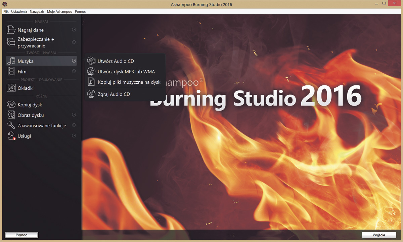The width and height of the screenshot is (403, 242).
Task: Expand the Nagraj dane submenu arrow
Action: [74, 30]
